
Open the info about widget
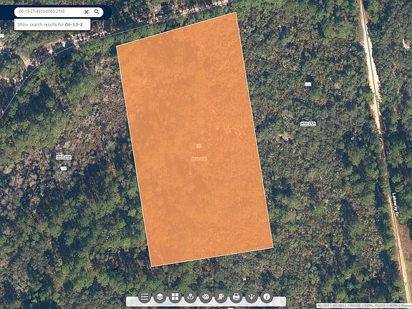pyautogui.click(x=267, y=297)
